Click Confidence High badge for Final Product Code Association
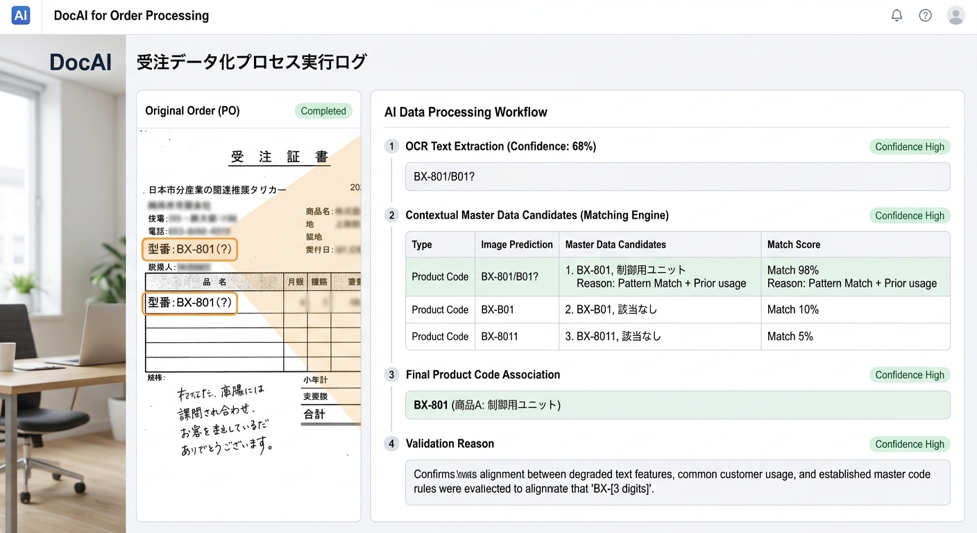This screenshot has width=977, height=533. tap(910, 375)
